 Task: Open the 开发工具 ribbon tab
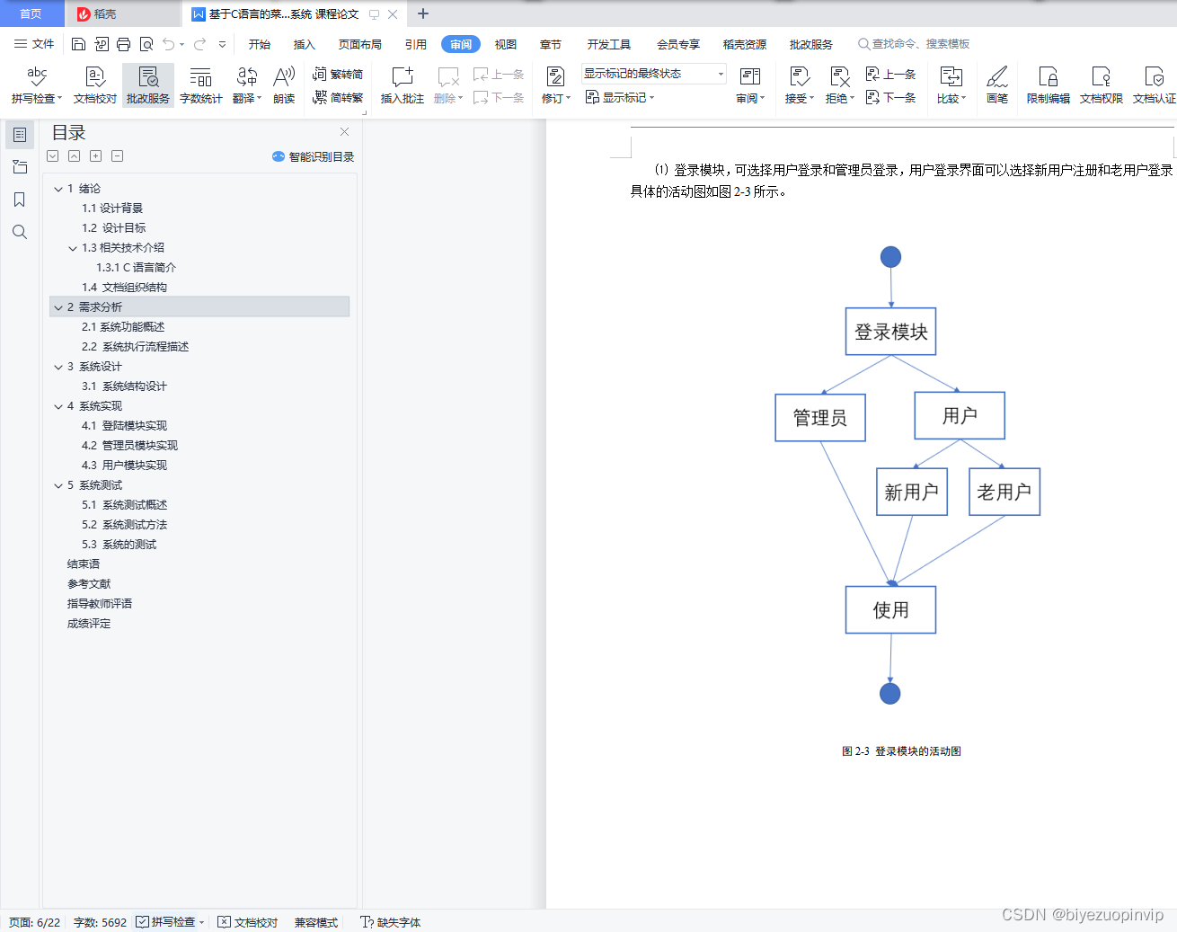[x=608, y=43]
